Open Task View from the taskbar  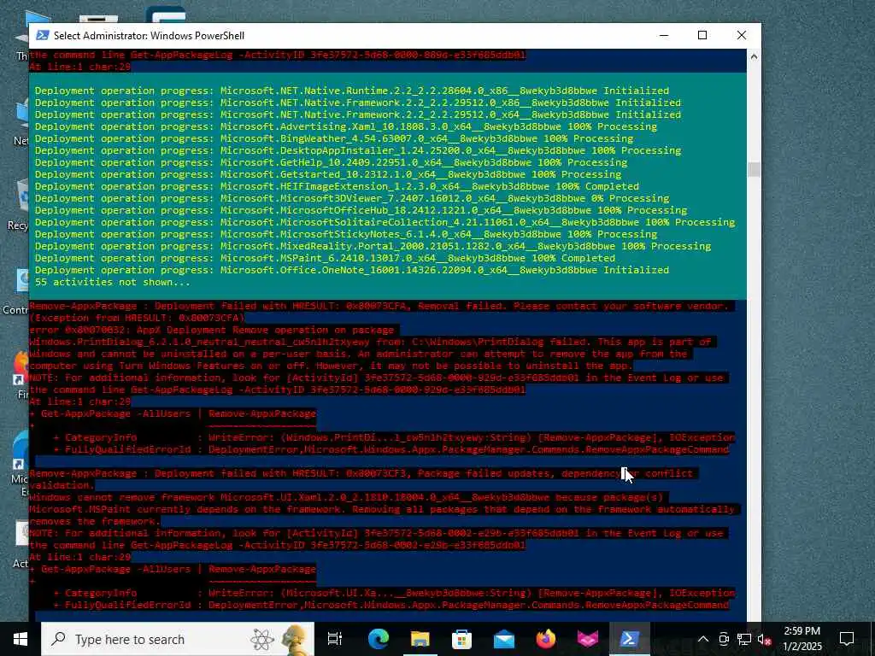click(335, 639)
